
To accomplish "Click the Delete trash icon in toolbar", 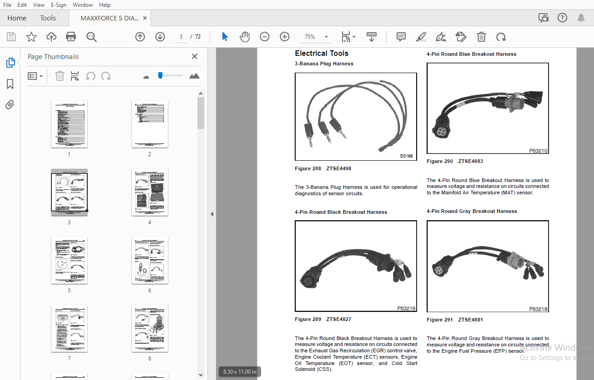I will pos(481,37).
